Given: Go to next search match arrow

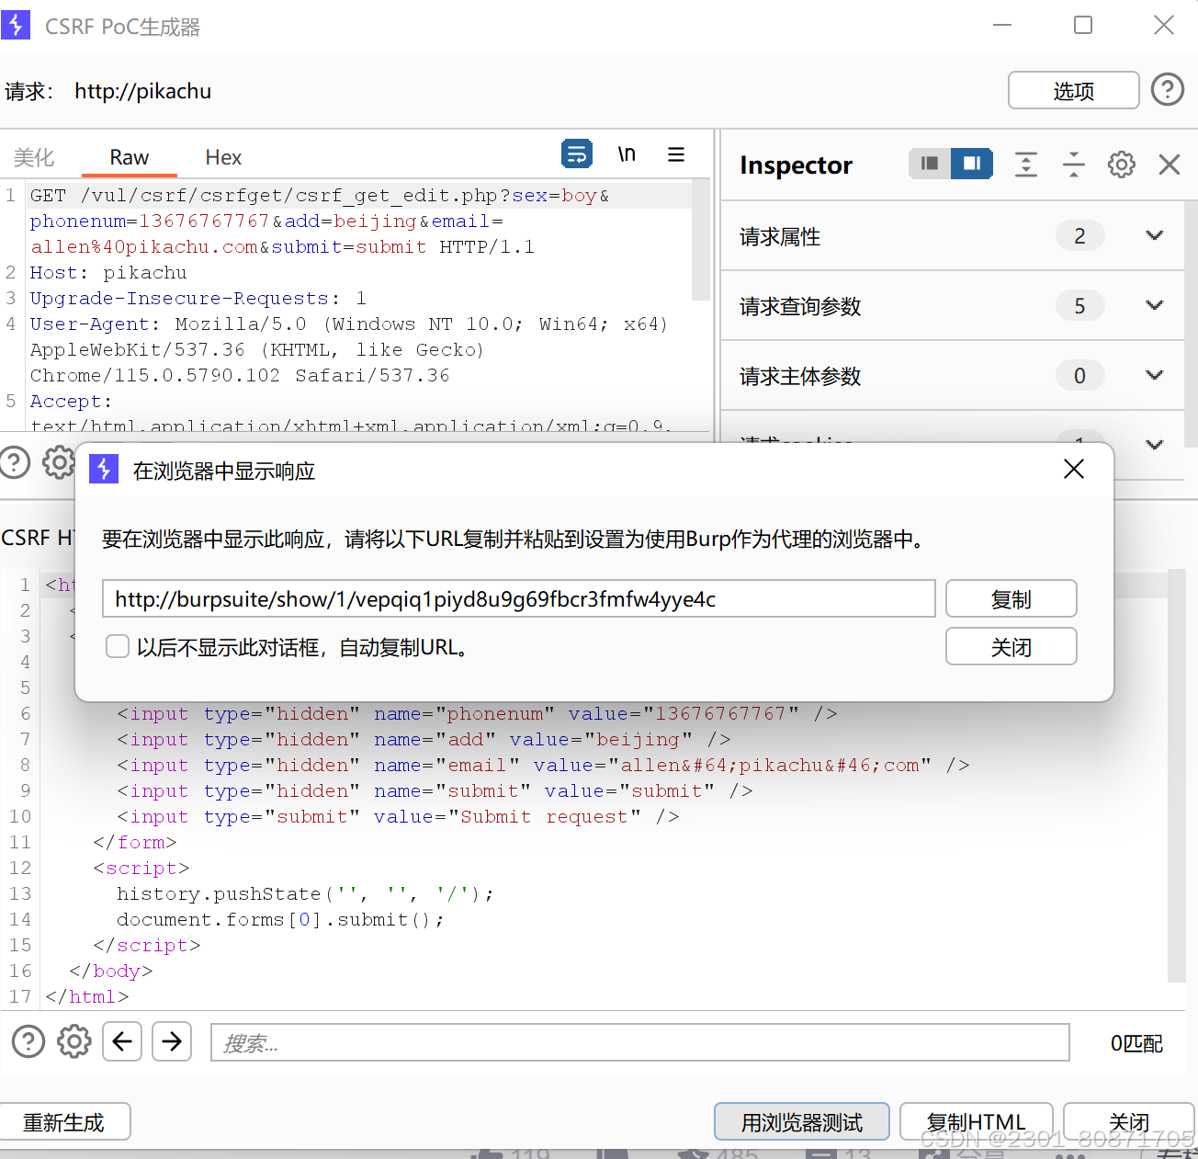Looking at the screenshot, I should 172,1041.
